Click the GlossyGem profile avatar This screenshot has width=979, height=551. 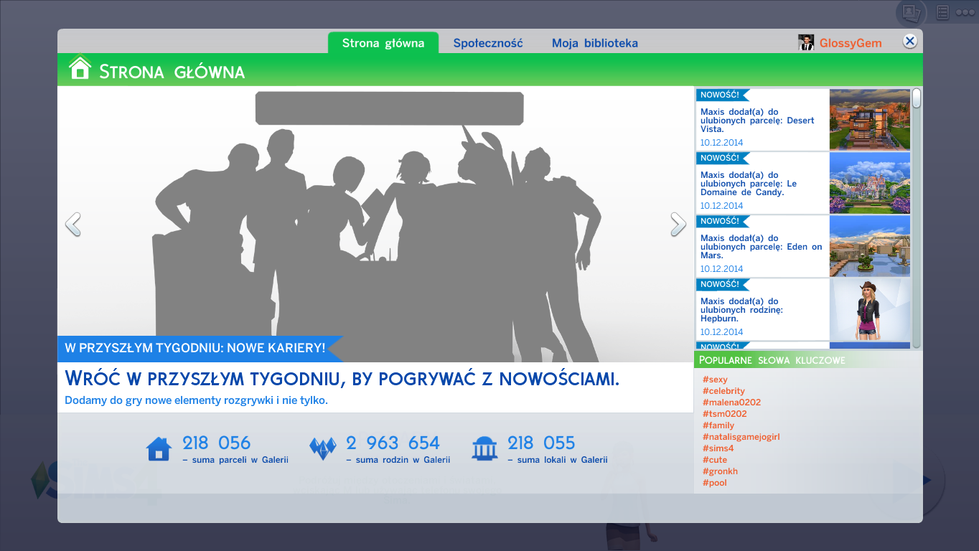(806, 42)
